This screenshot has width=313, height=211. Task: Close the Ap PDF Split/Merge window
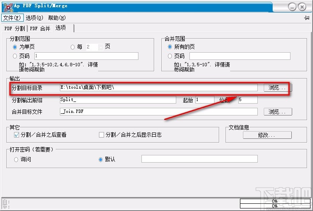[302, 7]
